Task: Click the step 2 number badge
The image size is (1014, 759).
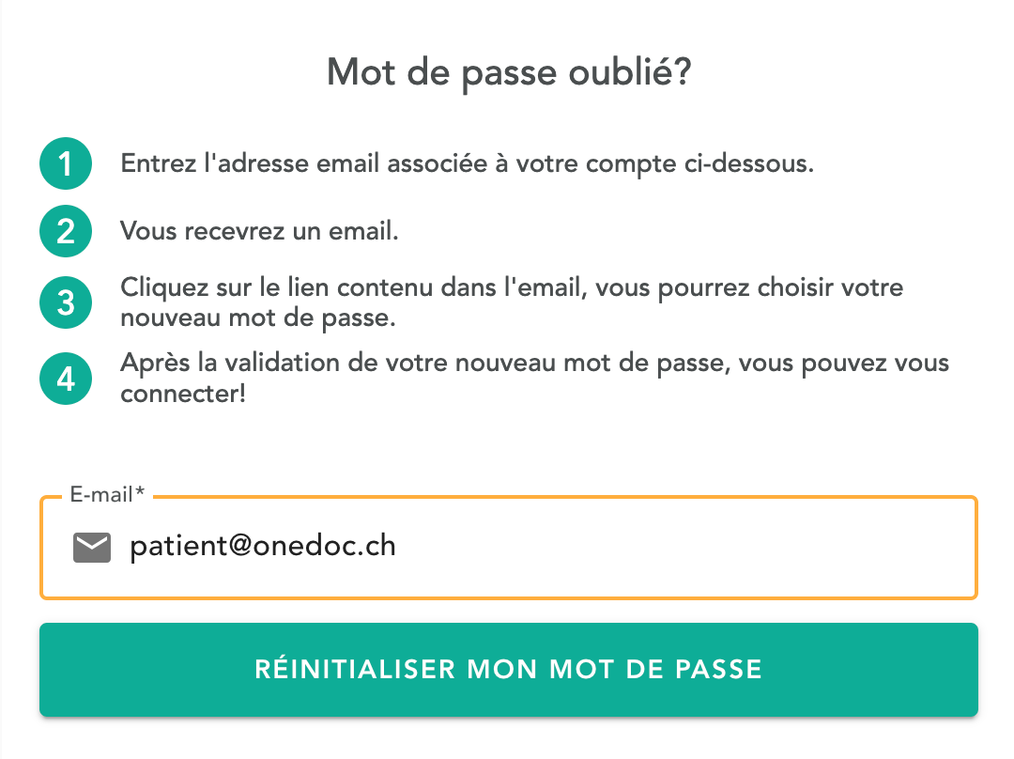Action: point(65,231)
